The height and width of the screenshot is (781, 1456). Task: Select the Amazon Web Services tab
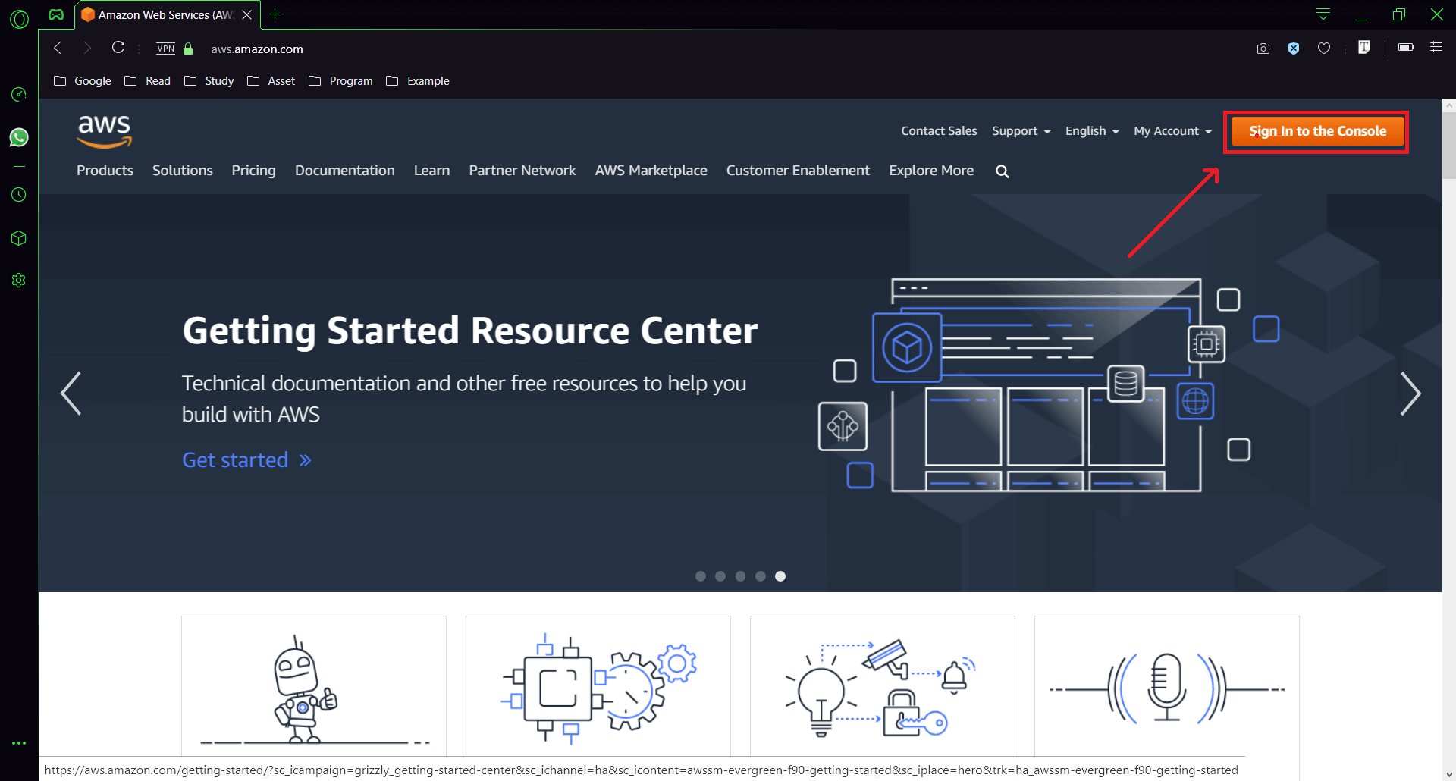coord(168,14)
